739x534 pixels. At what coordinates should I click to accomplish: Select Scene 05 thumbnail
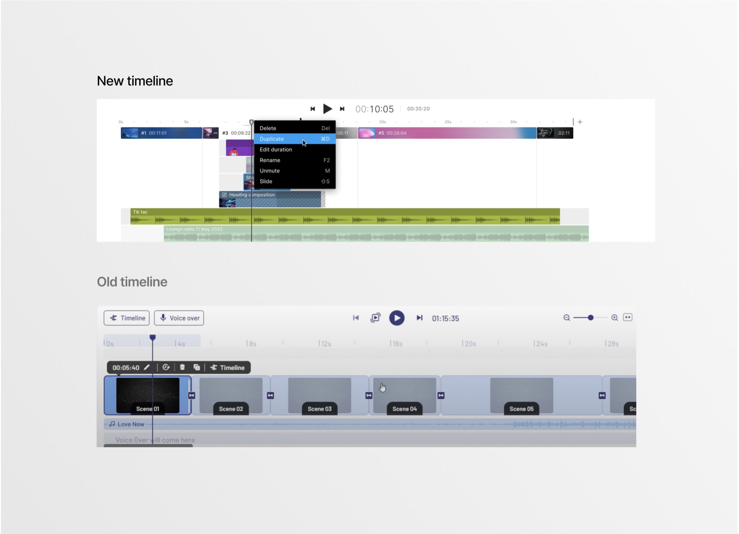[x=522, y=395]
